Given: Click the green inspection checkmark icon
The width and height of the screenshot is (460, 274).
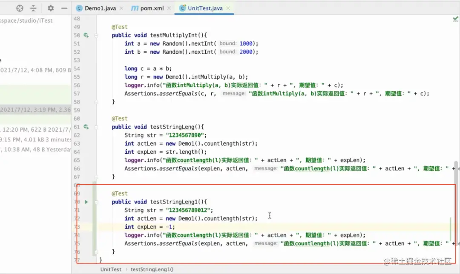Looking at the screenshot, I should (x=455, y=19).
